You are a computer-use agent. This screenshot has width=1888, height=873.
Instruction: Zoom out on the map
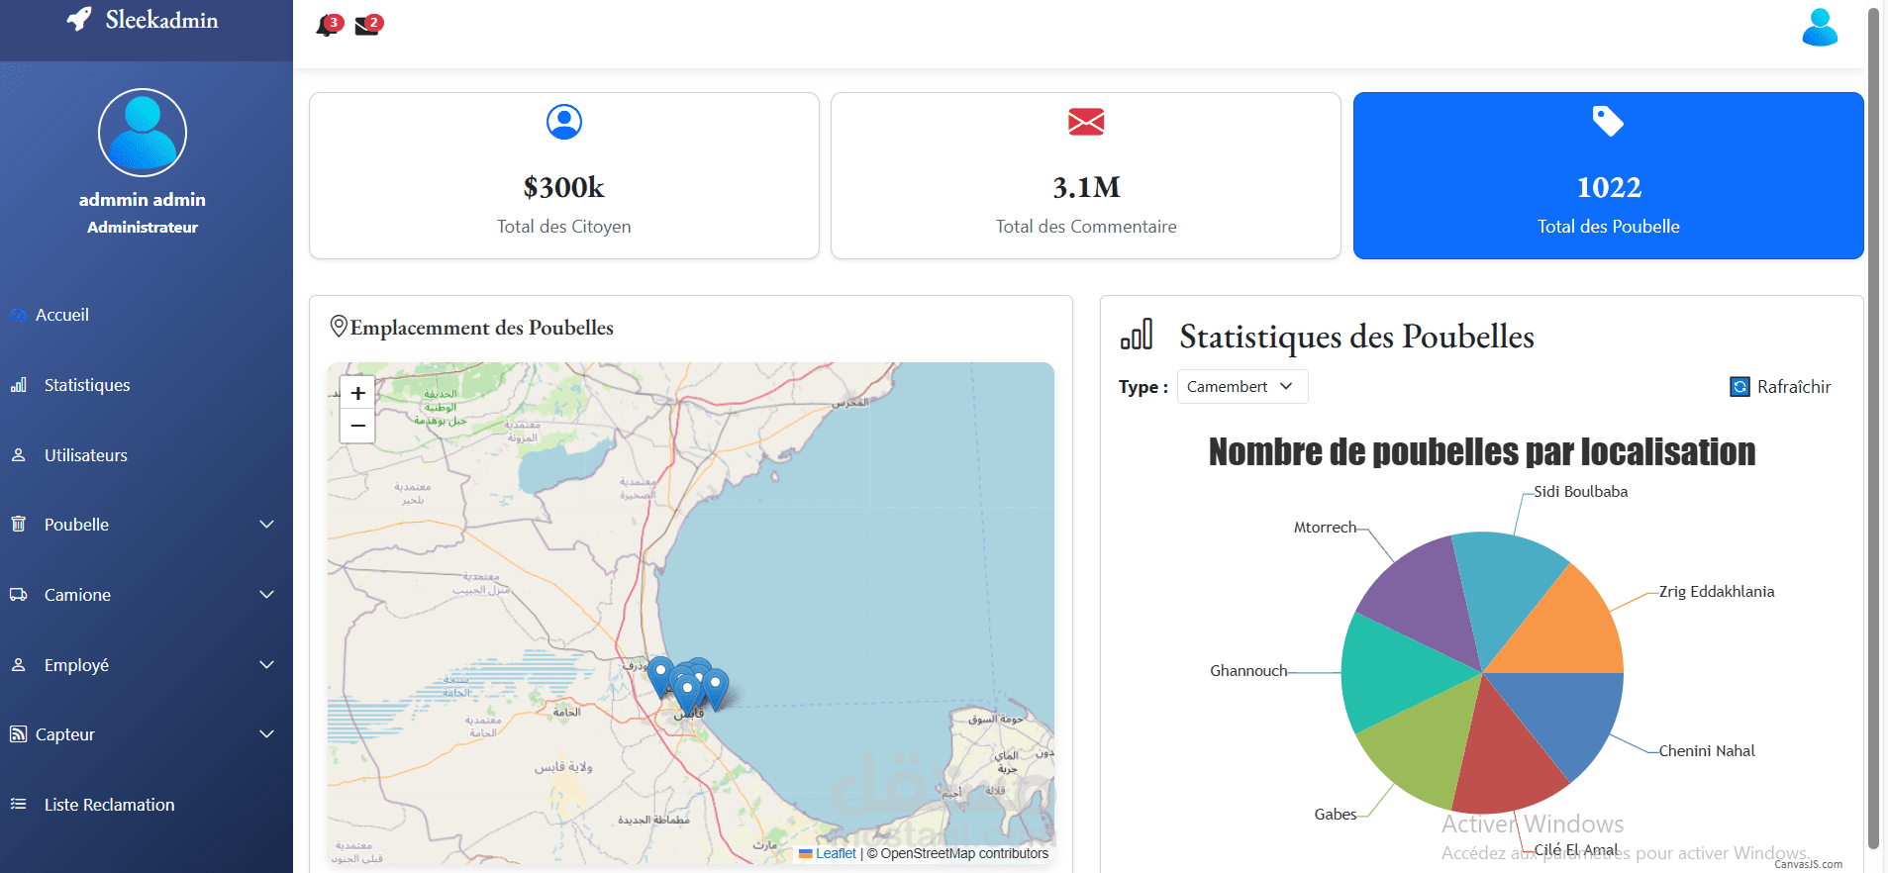pos(357,427)
